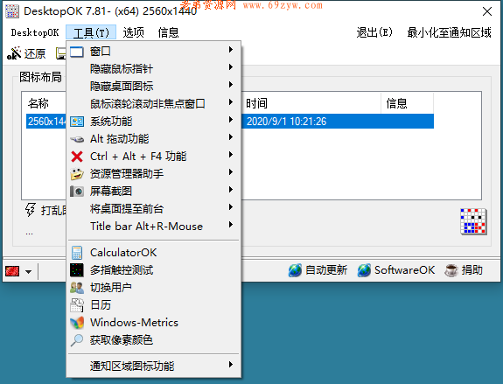Click the 自动更新 auto update link
503x384 pixels.
[318, 270]
